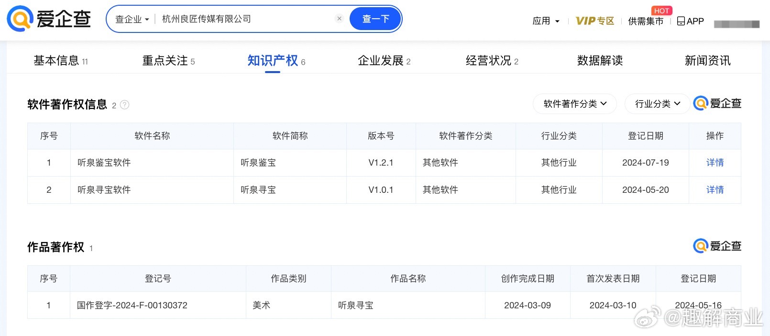Expand 软件著作分类 filter dropdown
770x336 pixels.
575,104
